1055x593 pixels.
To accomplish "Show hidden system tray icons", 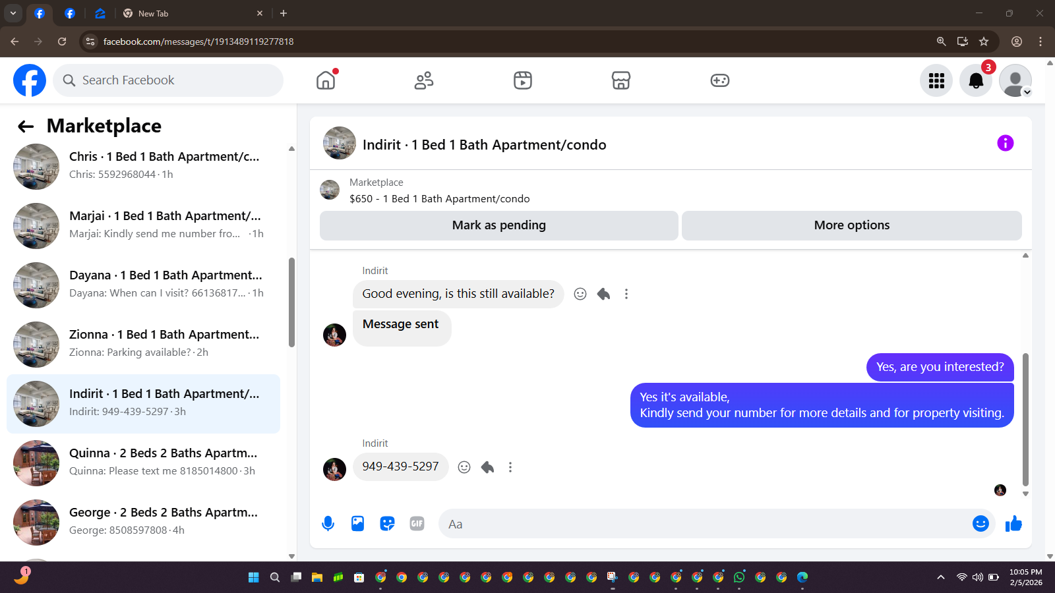I will point(941,577).
